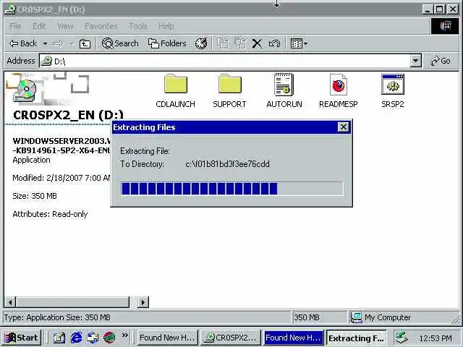Click the Back toolbar button
The height and width of the screenshot is (347, 463).
[23, 43]
